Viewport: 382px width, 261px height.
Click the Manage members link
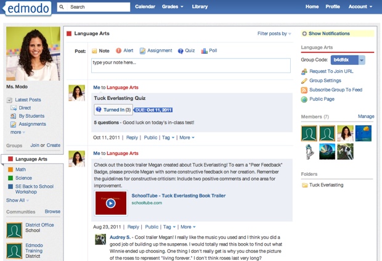click(x=366, y=117)
